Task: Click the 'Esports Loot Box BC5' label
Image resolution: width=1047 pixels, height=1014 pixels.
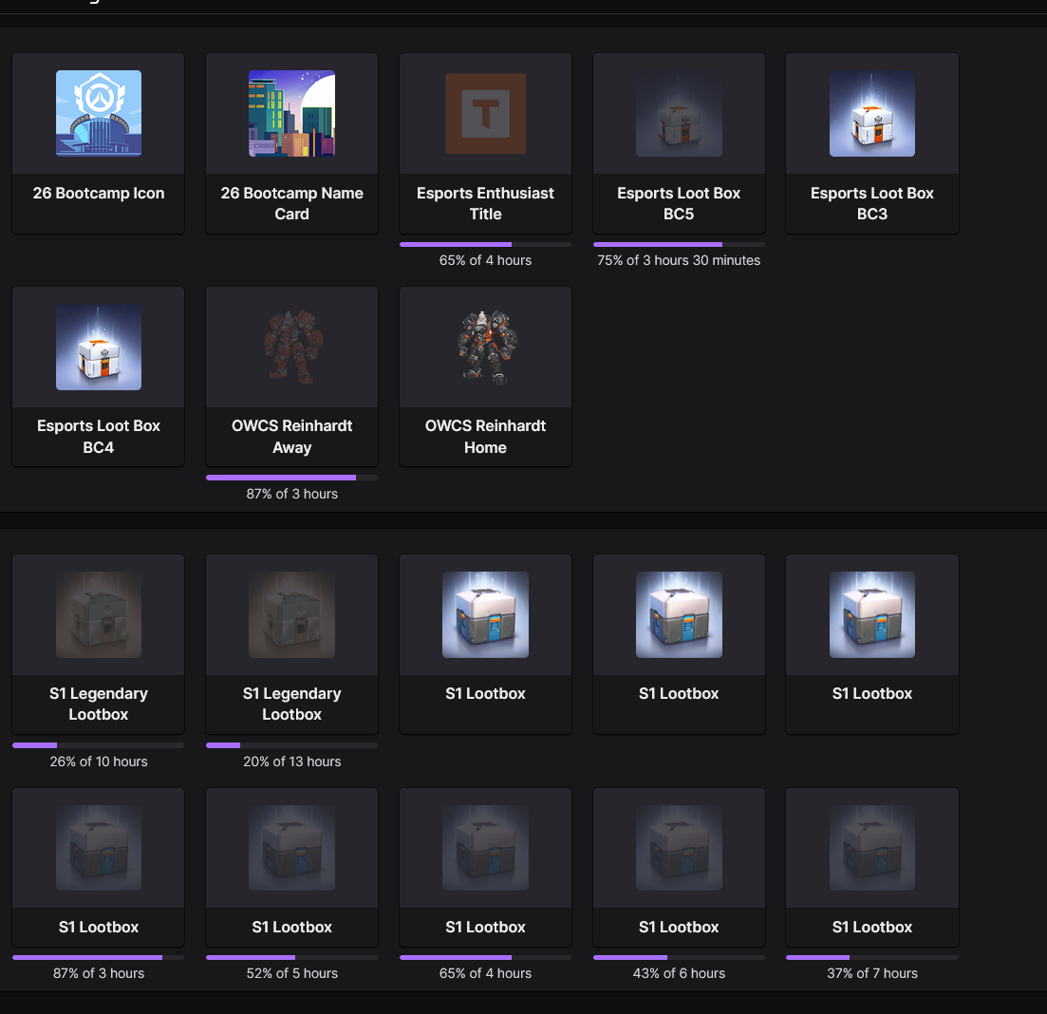Action: click(679, 204)
